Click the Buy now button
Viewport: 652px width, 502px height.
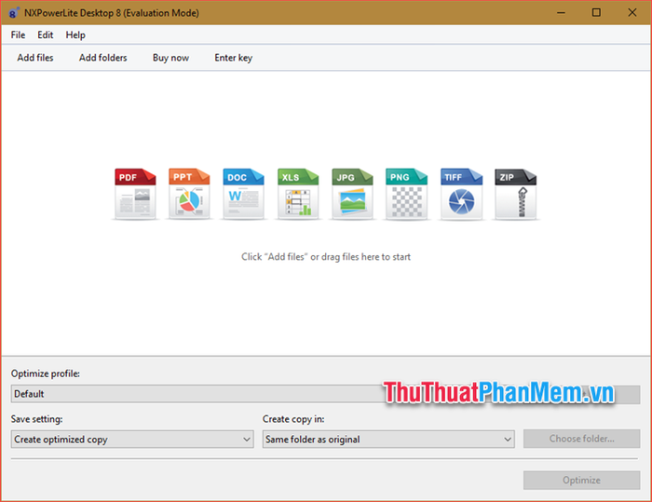coord(170,58)
